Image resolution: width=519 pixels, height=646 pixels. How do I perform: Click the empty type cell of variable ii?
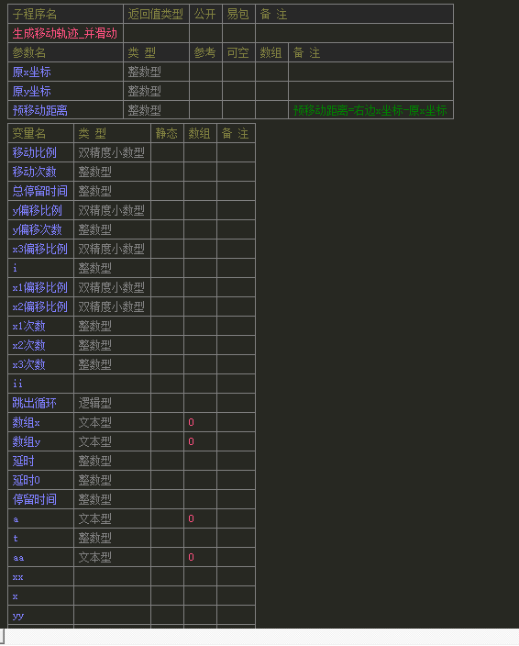(x=112, y=384)
